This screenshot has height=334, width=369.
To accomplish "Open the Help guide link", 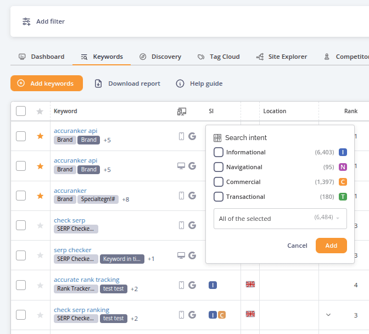I will point(199,83).
